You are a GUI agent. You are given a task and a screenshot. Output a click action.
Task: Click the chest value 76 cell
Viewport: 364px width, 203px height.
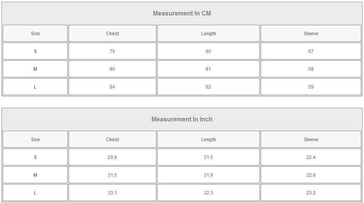tap(112, 51)
